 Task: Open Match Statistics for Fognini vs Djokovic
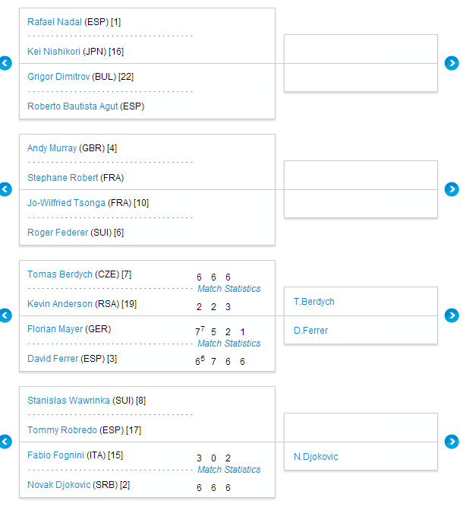point(228,470)
